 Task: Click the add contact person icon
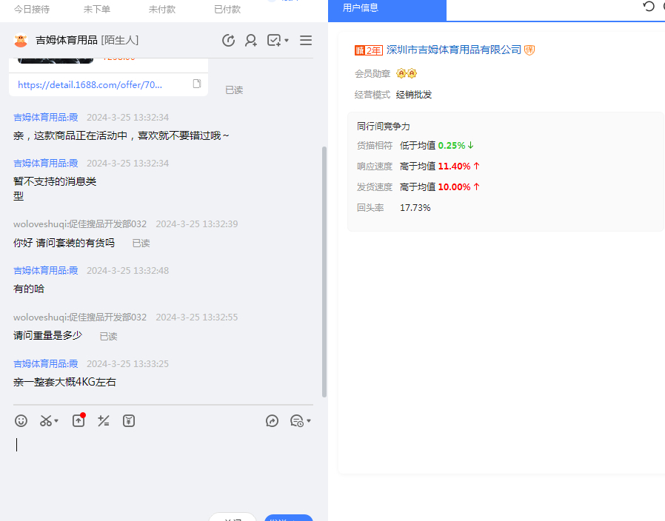click(x=251, y=41)
